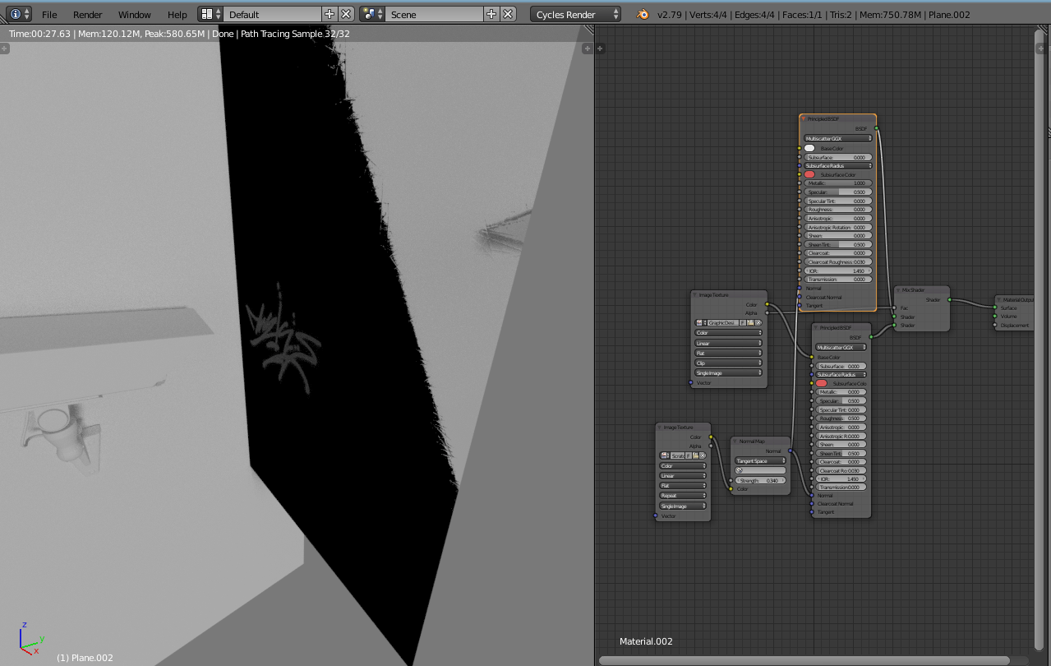Open the Window menu
Image resolution: width=1051 pixels, height=666 pixels.
135,14
